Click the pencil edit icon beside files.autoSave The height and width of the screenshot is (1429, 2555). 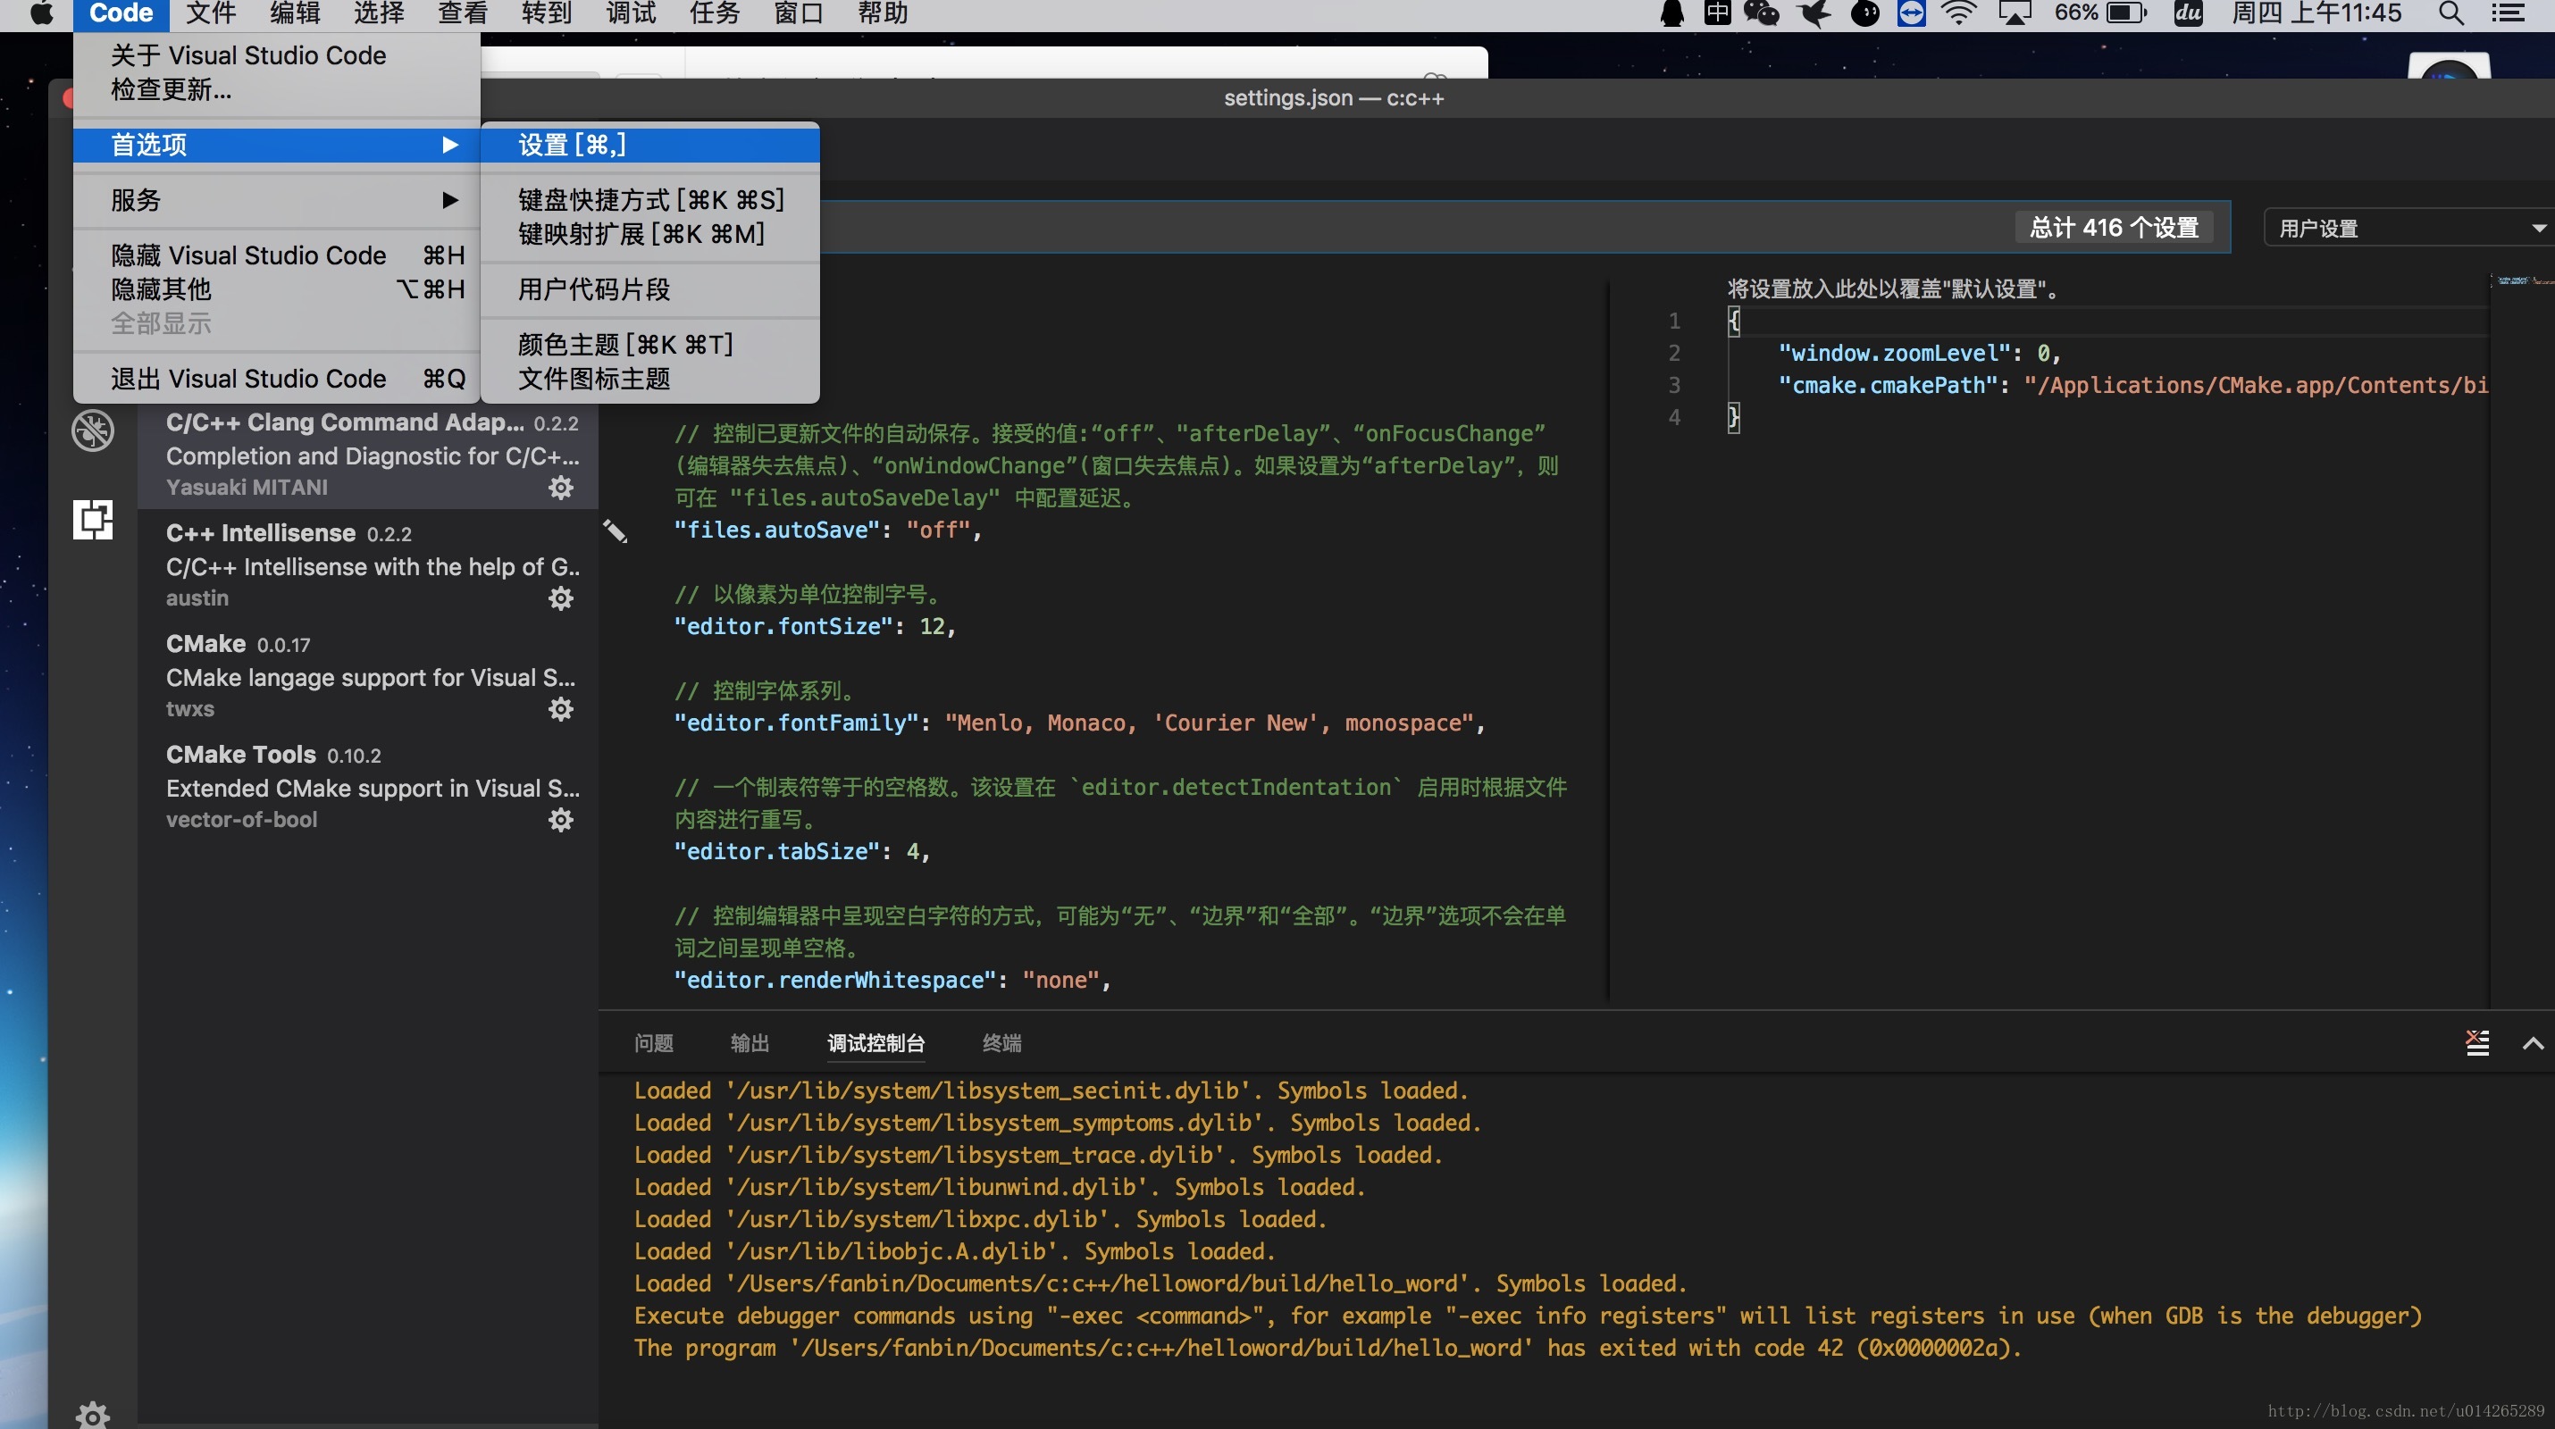pyautogui.click(x=616, y=531)
